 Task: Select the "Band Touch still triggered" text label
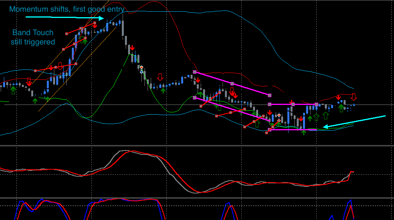click(x=33, y=37)
